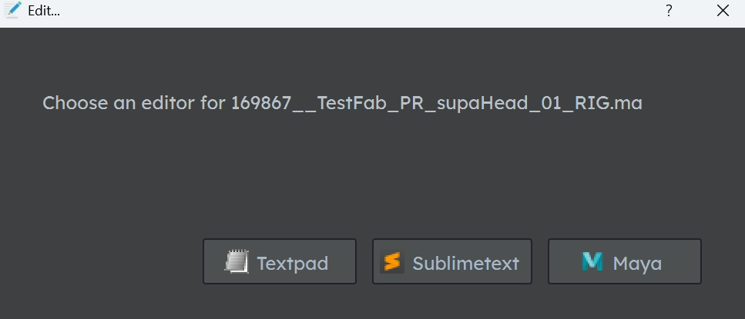Click the supaHead_01_RIG.ma file name text
Image resolution: width=745 pixels, height=319 pixels.
pos(539,103)
